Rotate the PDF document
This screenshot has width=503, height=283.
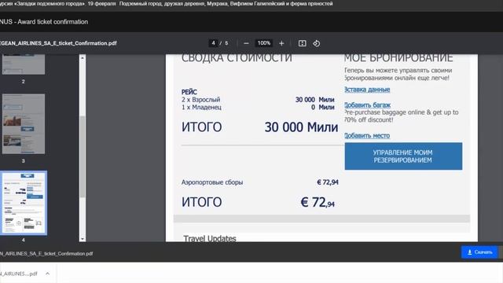(316, 43)
